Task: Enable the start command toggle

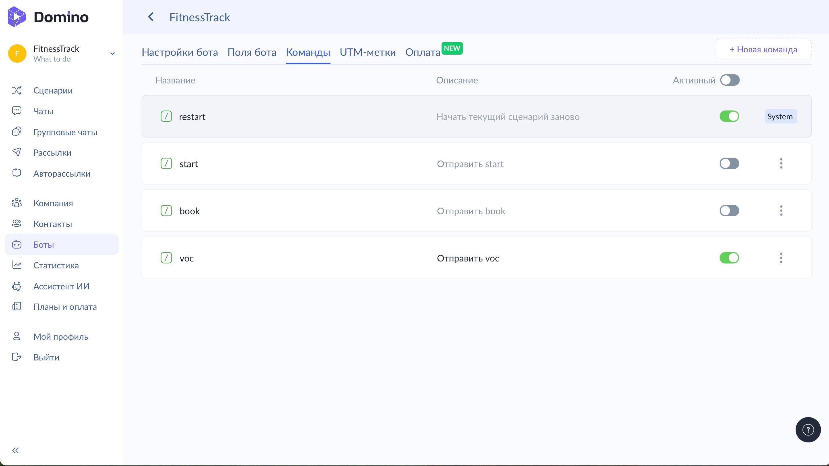Action: (x=729, y=164)
